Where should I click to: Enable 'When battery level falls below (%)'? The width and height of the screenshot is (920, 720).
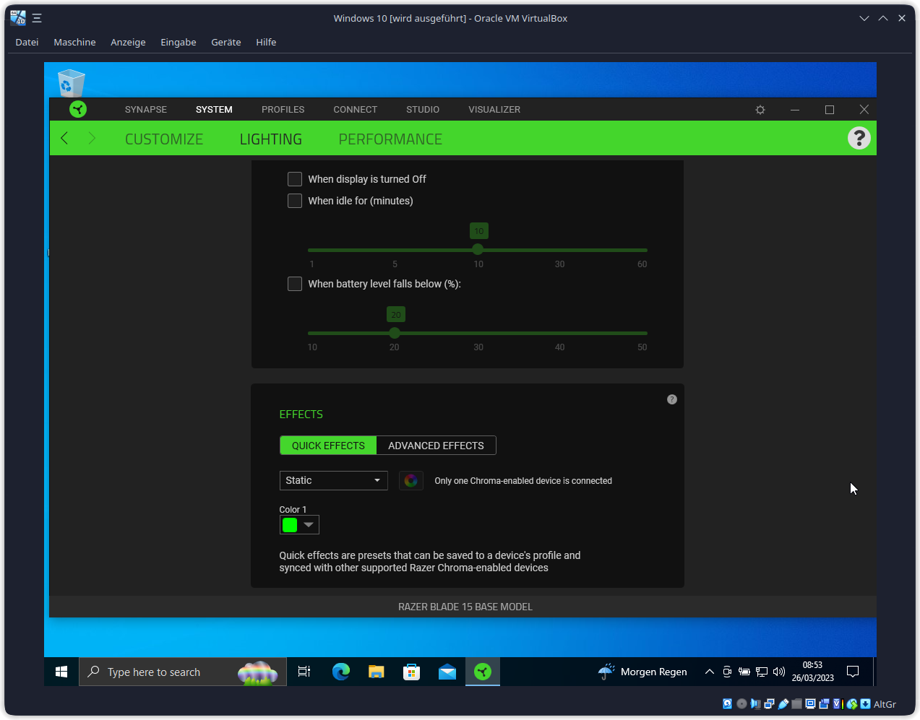click(x=294, y=284)
